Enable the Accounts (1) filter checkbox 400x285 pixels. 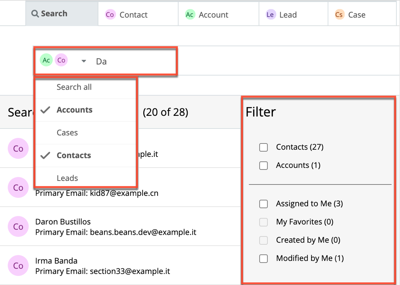pos(263,165)
